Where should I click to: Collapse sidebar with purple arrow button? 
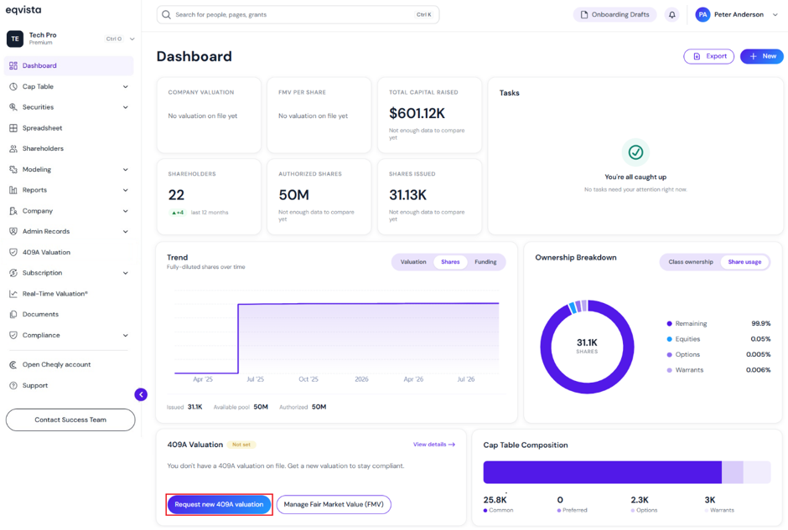coord(141,394)
